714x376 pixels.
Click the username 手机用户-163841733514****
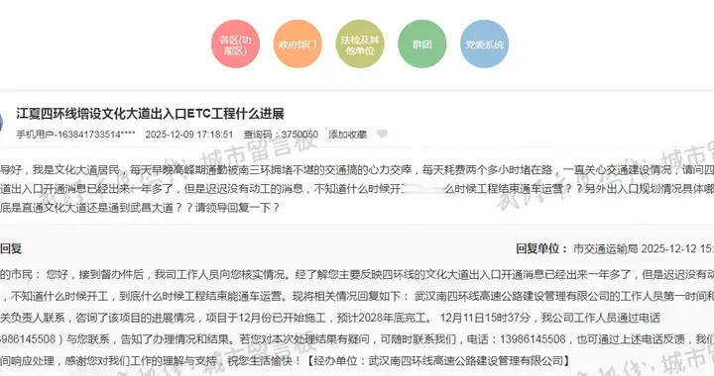click(x=75, y=135)
